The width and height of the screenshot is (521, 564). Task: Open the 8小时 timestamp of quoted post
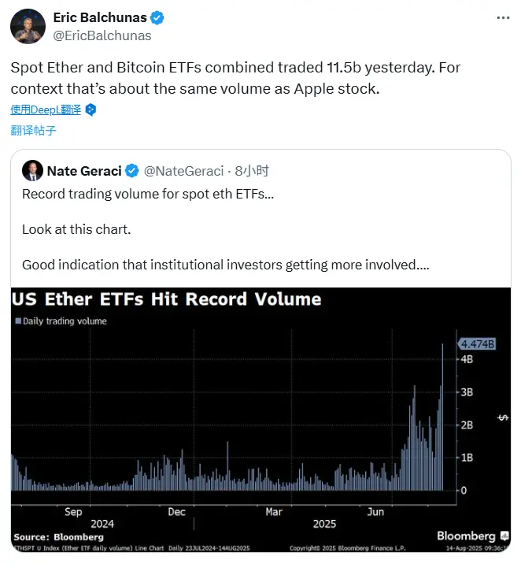click(x=252, y=171)
